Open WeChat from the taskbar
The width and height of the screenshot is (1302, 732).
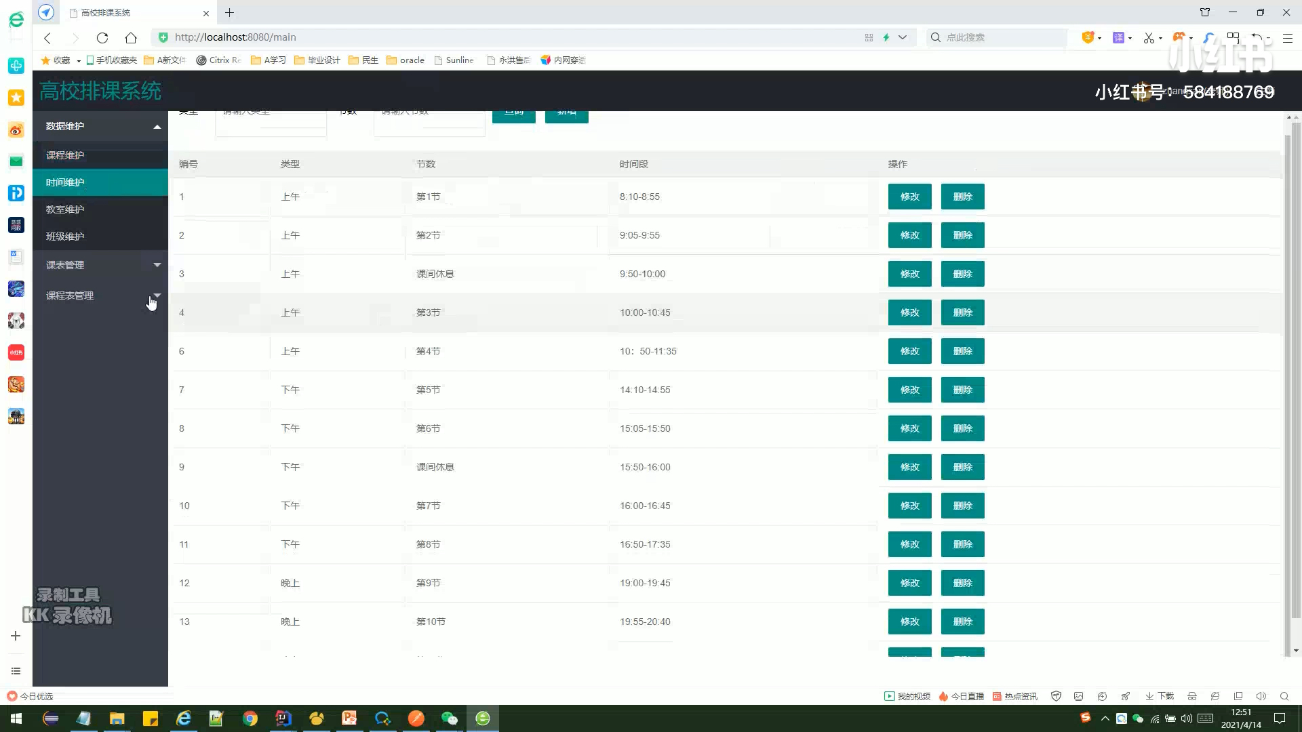coord(450,718)
